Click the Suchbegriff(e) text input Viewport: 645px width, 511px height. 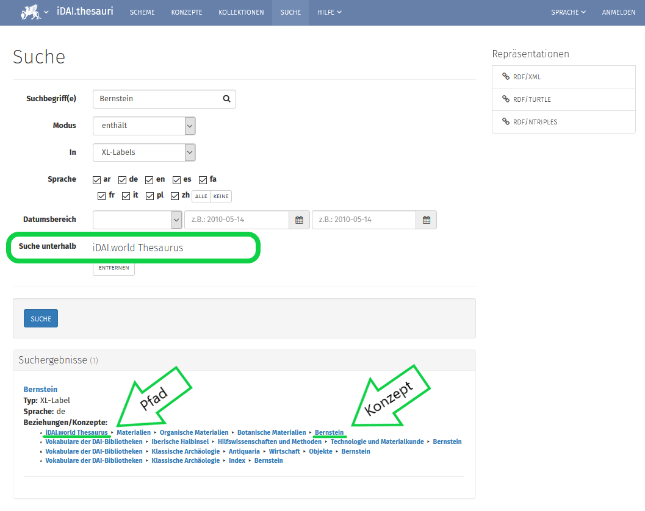coord(164,99)
